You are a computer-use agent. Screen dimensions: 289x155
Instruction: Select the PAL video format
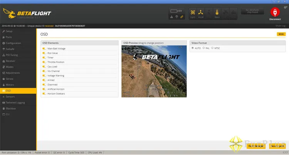(x=204, y=48)
